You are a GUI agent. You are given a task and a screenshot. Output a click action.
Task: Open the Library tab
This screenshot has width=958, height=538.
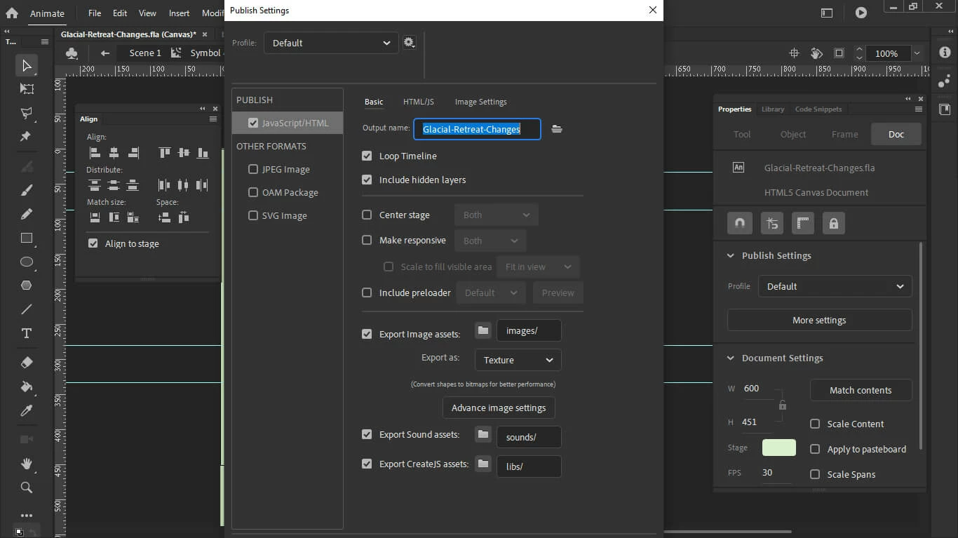click(x=773, y=109)
